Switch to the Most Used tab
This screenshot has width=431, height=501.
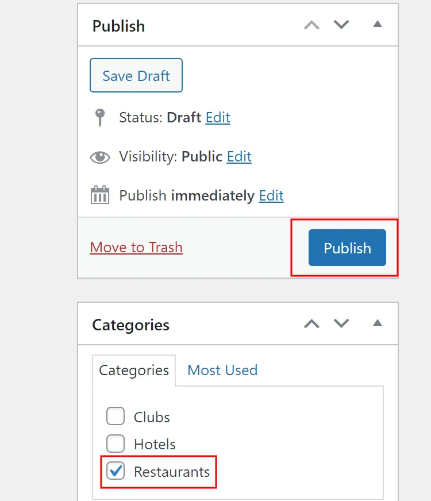click(222, 371)
